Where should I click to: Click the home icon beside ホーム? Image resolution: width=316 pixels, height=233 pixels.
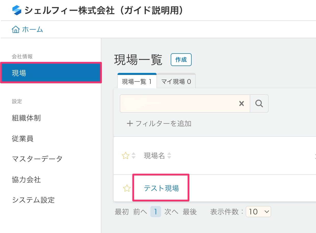(16, 29)
